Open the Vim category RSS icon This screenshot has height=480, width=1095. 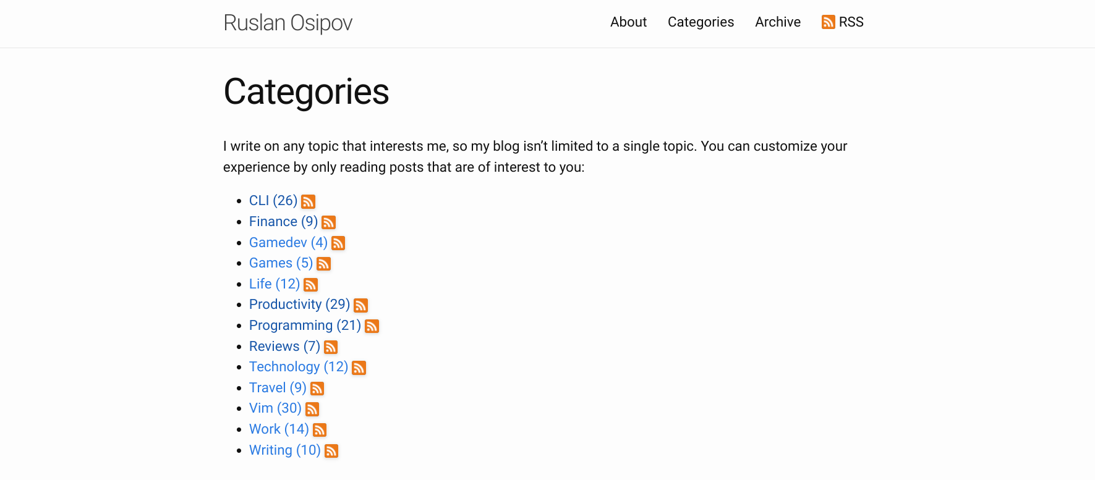(x=312, y=408)
